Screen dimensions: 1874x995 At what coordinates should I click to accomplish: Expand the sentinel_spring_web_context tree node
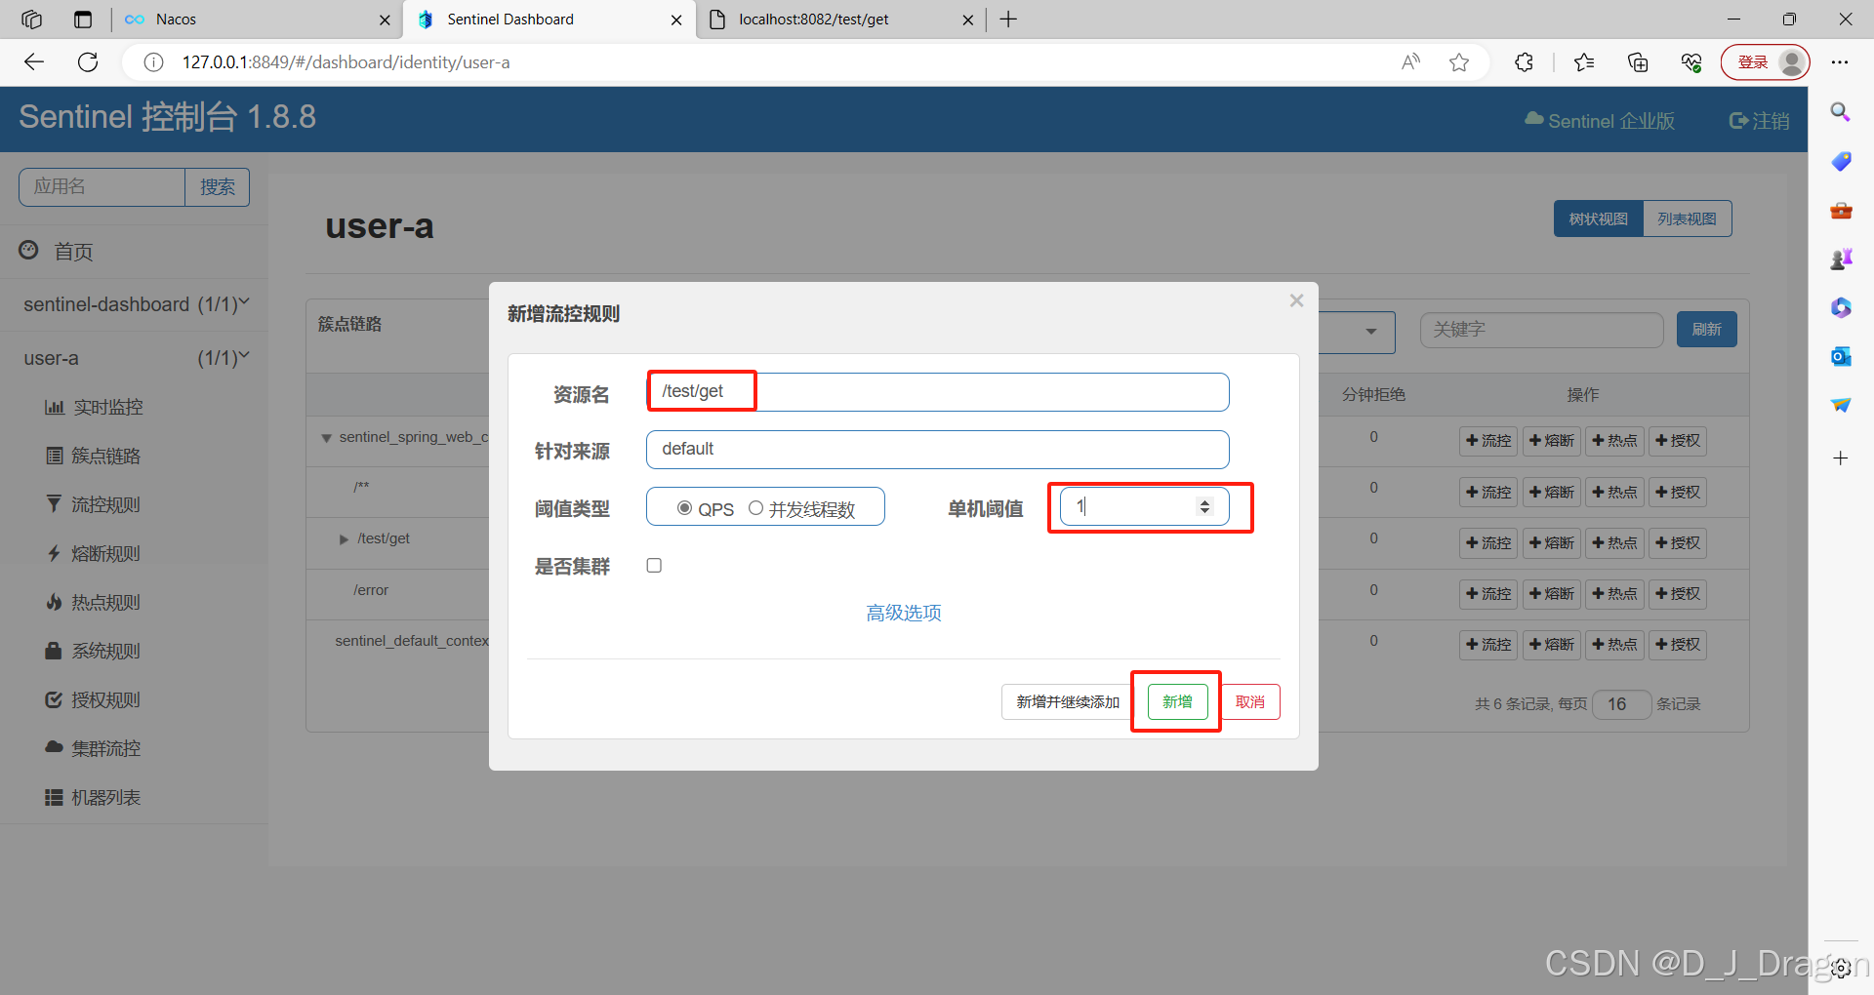click(x=326, y=438)
